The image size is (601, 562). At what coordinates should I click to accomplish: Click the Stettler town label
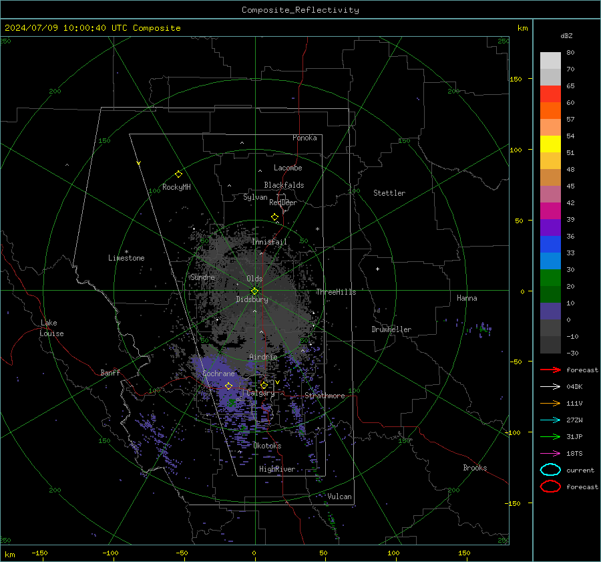(x=389, y=193)
